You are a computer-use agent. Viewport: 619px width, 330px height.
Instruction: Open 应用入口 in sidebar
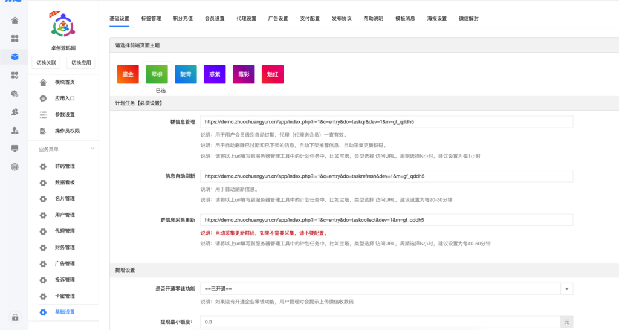[x=65, y=99]
